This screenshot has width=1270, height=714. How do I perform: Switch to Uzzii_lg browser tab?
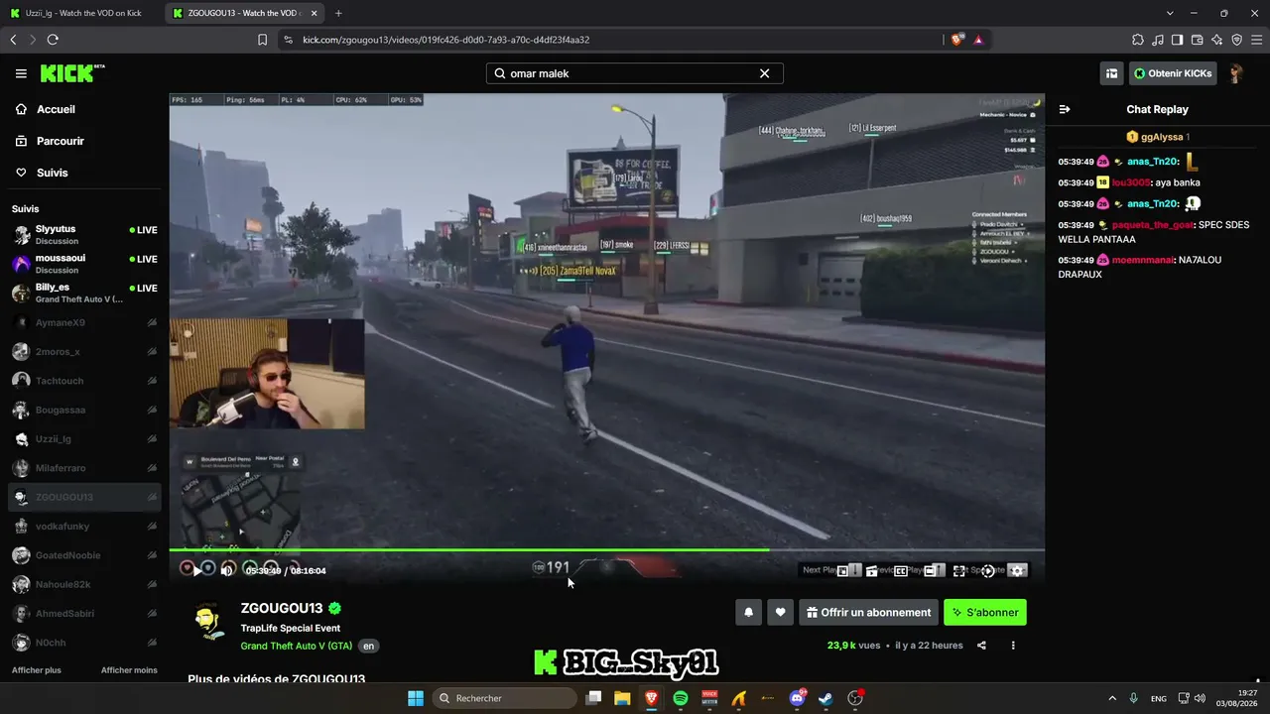tap(79, 13)
